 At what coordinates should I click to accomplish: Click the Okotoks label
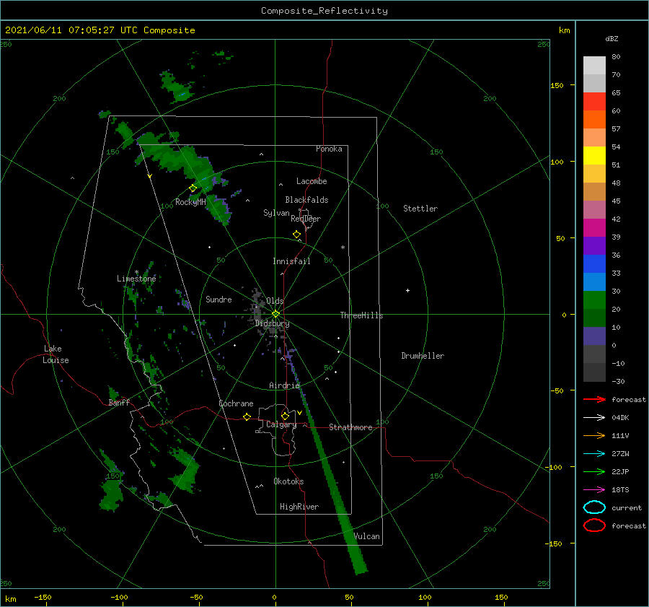click(x=288, y=481)
